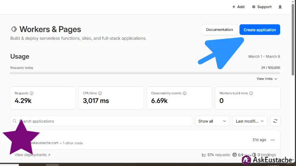The width and height of the screenshot is (296, 166).
Task: Click the Create application button
Action: 259,30
